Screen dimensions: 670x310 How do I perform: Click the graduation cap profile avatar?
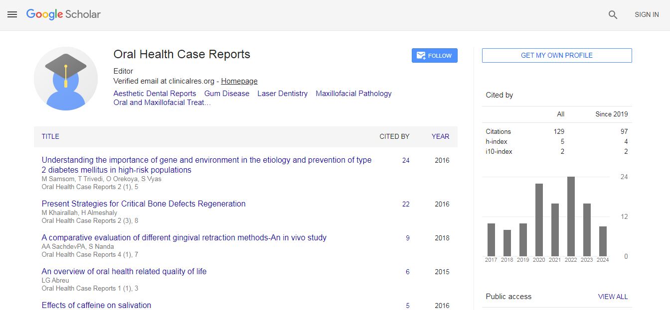[x=66, y=79]
